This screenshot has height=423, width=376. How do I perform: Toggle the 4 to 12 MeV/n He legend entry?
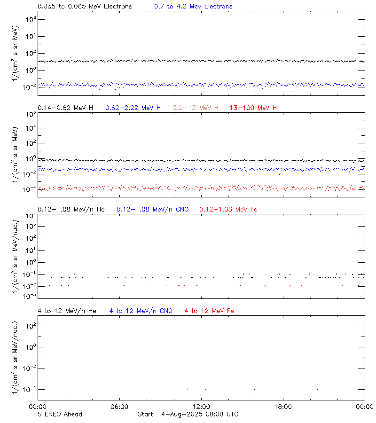point(67,311)
